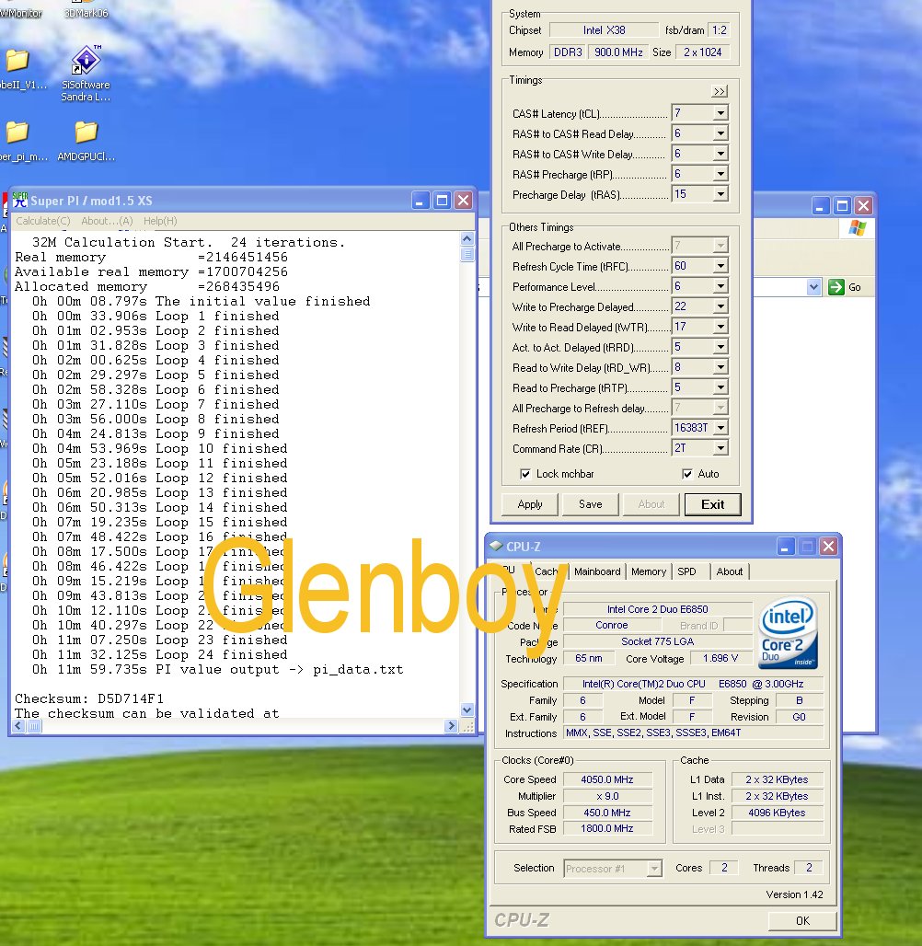Open the Command Rate (CR) dropdown
The height and width of the screenshot is (946, 922).
[720, 448]
